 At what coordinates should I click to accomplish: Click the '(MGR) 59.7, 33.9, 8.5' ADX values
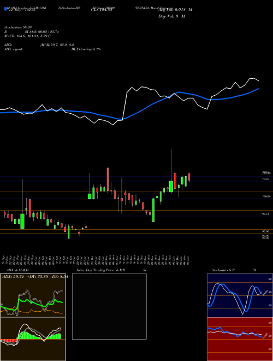point(57,45)
